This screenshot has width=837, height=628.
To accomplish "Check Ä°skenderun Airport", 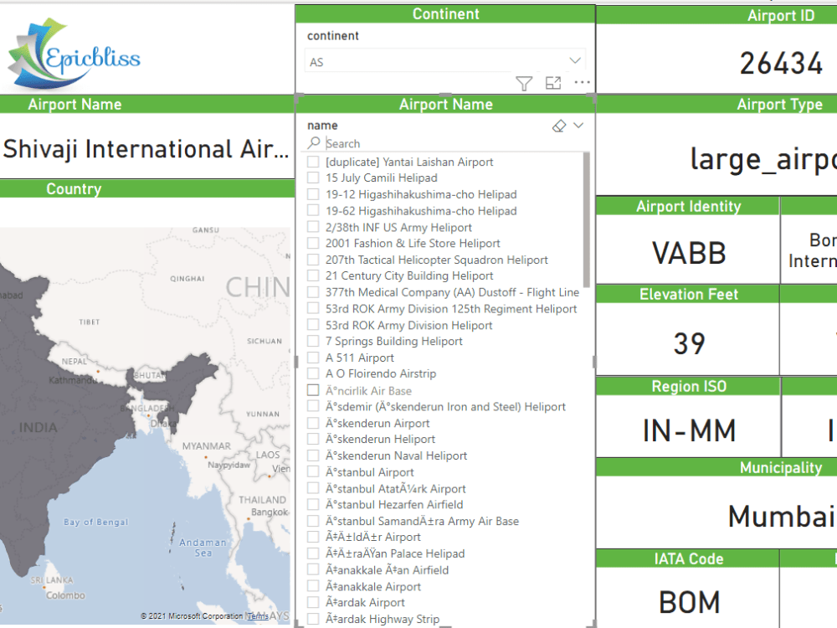I will 313,423.
